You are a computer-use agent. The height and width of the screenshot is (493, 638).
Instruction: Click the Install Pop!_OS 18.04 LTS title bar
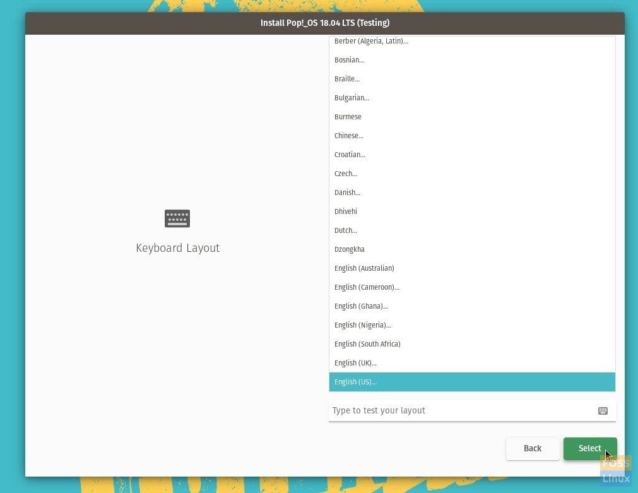[x=325, y=23]
